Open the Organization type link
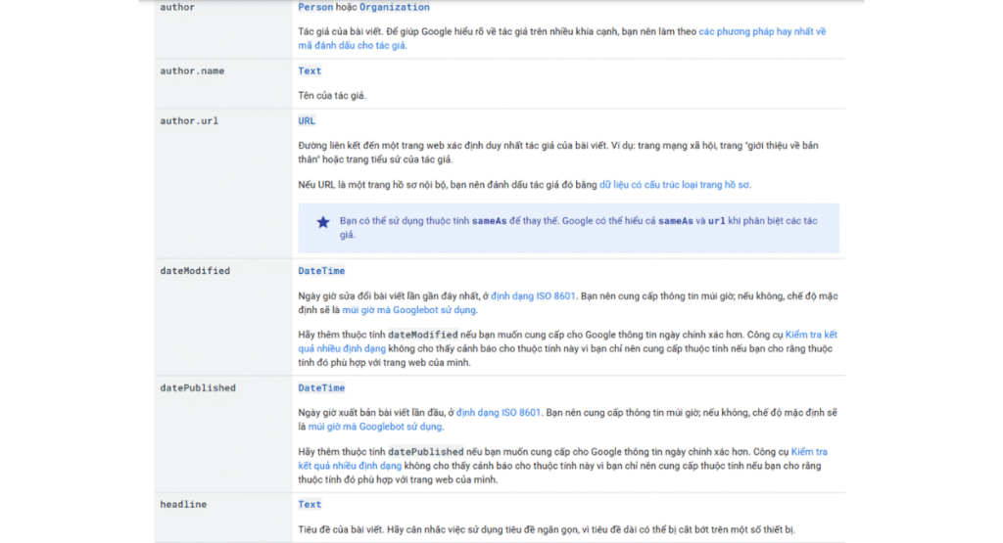Image resolution: width=1003 pixels, height=543 pixels. point(394,8)
